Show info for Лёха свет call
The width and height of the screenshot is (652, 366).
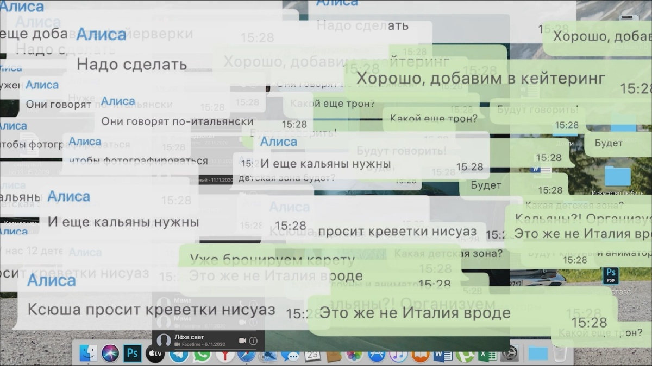253,341
